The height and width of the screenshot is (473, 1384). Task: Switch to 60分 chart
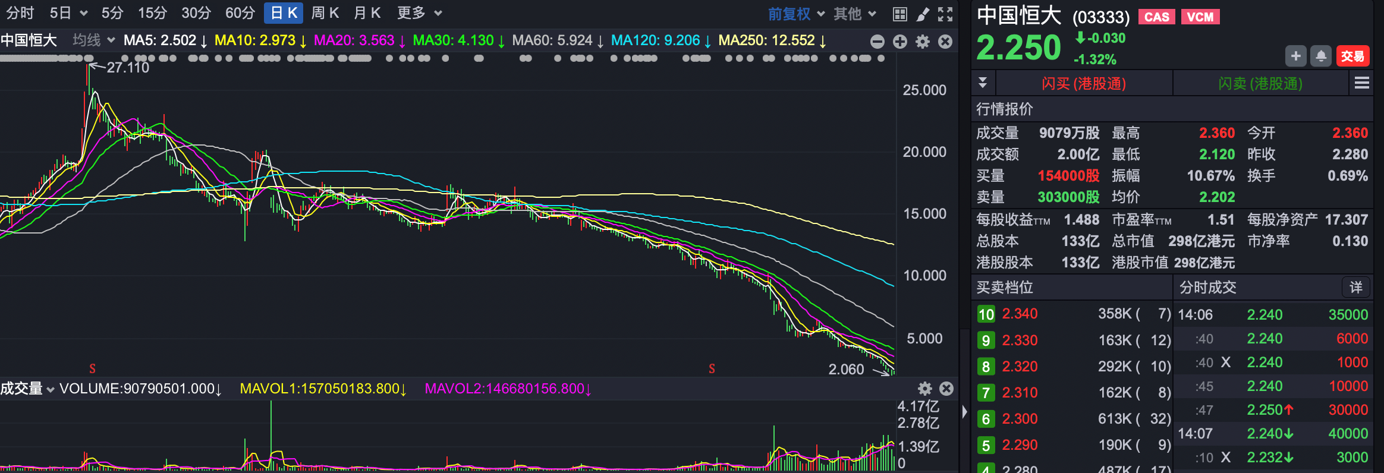pos(240,13)
